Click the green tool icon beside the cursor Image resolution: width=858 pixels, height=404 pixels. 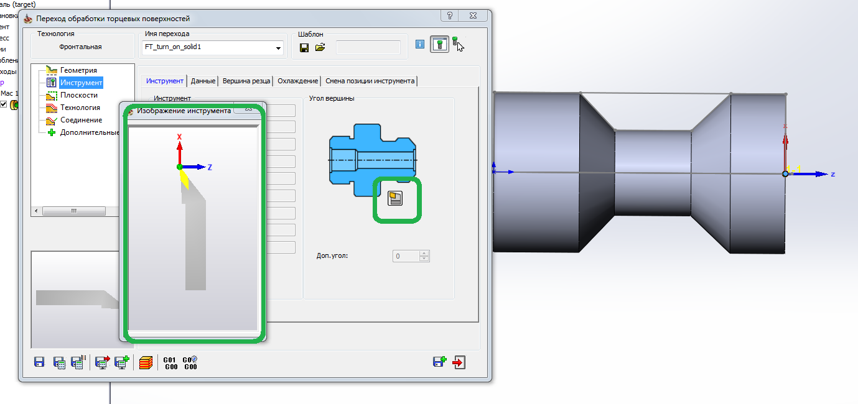pyautogui.click(x=455, y=42)
